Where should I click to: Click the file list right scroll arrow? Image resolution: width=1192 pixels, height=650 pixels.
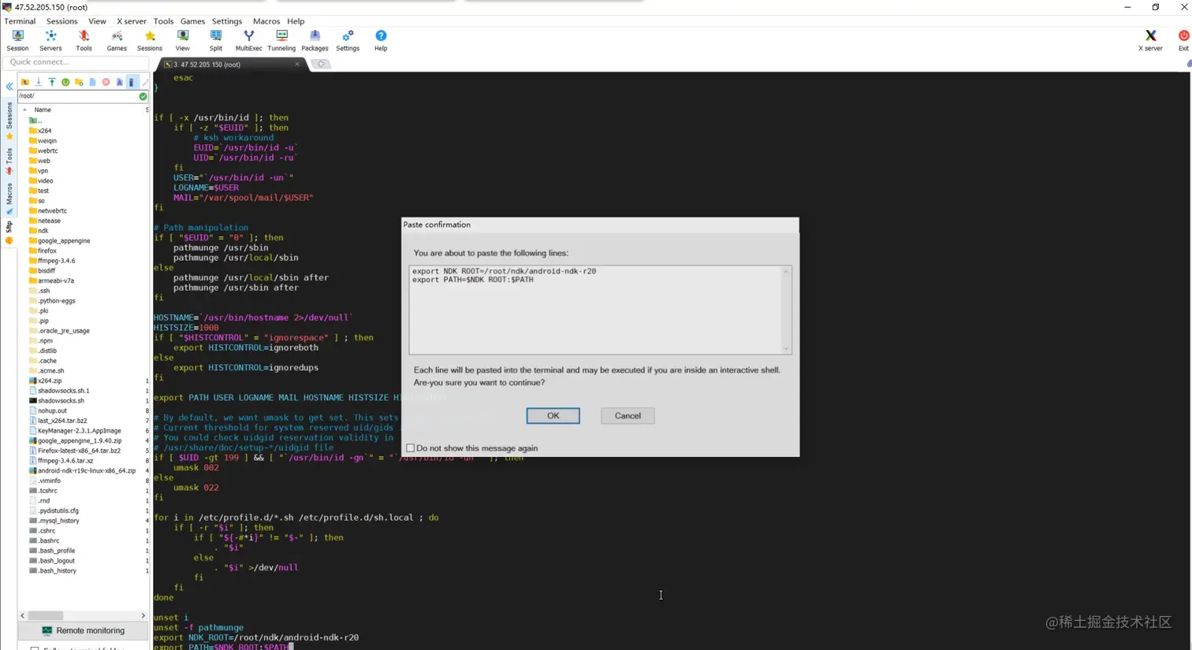tap(143, 615)
